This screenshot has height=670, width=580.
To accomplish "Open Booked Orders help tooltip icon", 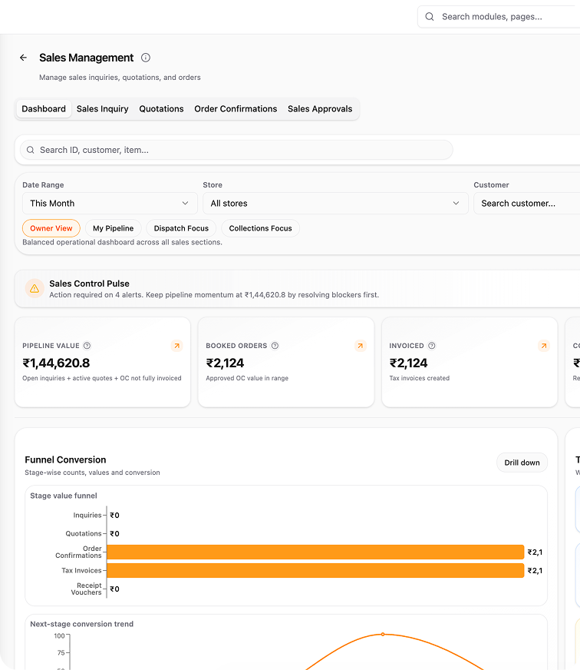I will coord(275,346).
